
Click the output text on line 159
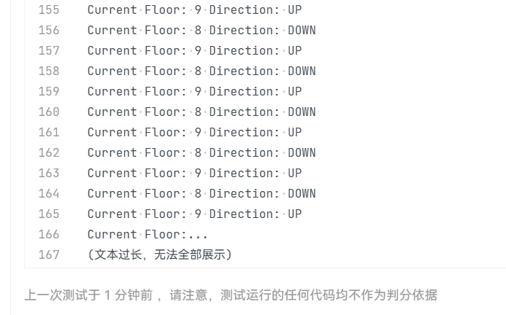pyautogui.click(x=194, y=92)
